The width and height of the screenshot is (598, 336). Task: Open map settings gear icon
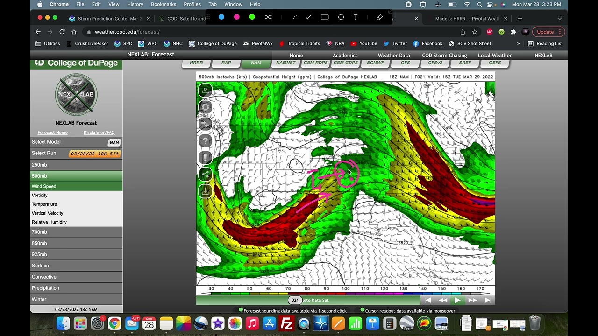point(205,107)
